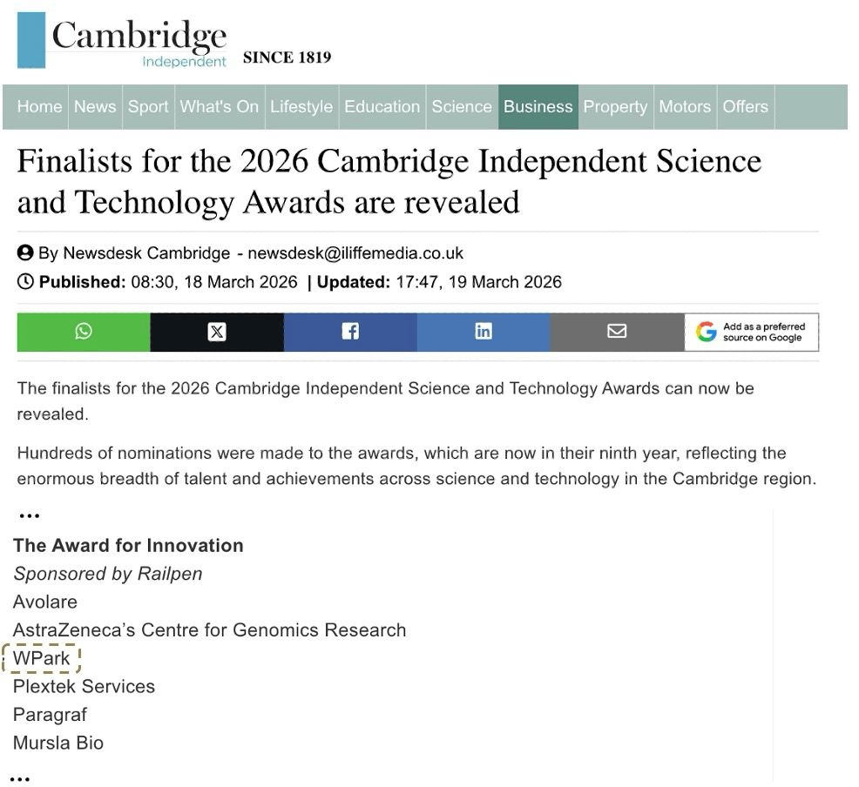Select the What's On menu item
The image size is (859, 787).
(220, 107)
